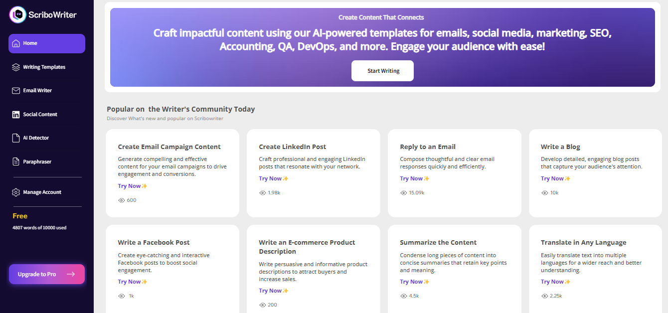Image resolution: width=668 pixels, height=313 pixels.
Task: Click the Writing Templates layers icon
Action: point(16,67)
